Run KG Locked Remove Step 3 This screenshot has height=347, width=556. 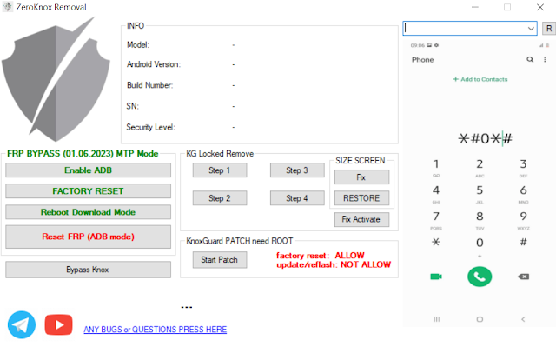tap(297, 170)
